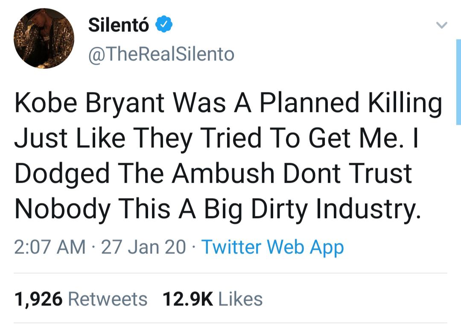View the Retweets list label
The height and width of the screenshot is (326, 461).
108,299
